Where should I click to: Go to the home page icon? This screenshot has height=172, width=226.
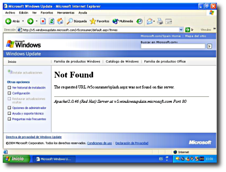60,21
